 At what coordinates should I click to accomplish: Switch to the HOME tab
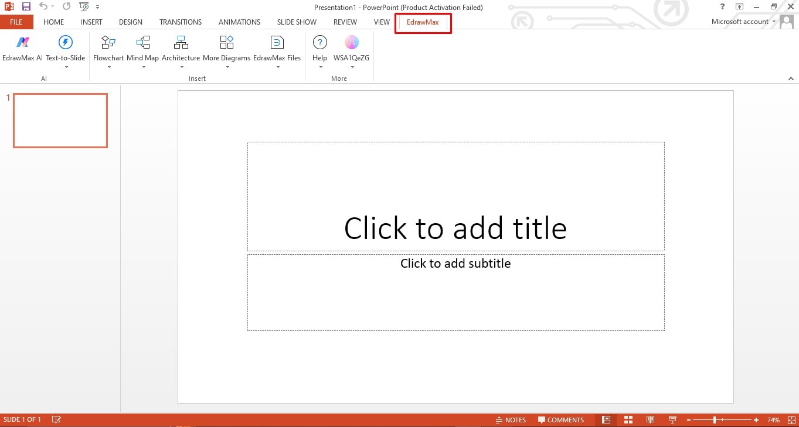tap(53, 22)
